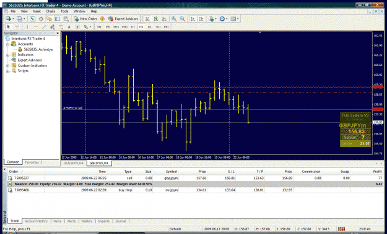The width and height of the screenshot is (387, 234).
Task: Toggle the Navigator panel toolbar icon
Action: [x=49, y=19]
